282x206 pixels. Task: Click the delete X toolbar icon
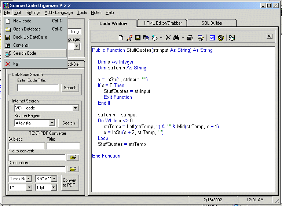tap(168, 37)
